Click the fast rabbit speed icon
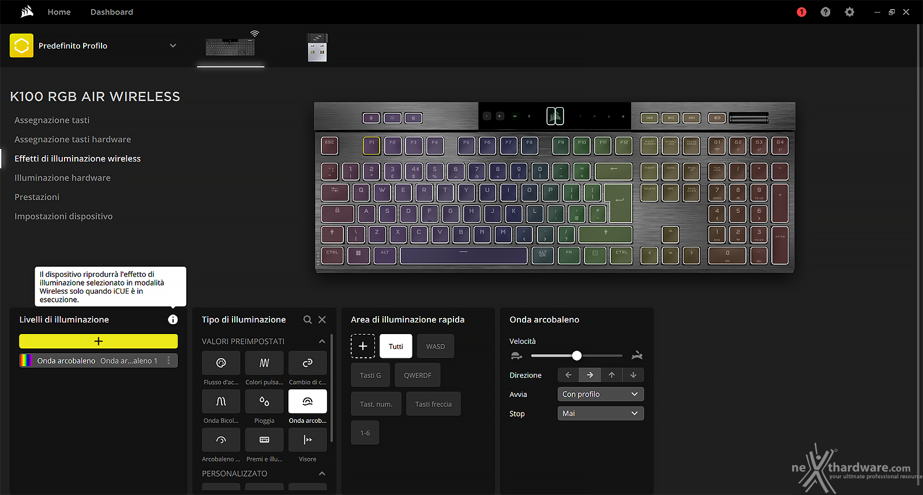This screenshot has height=495, width=923. click(x=637, y=355)
